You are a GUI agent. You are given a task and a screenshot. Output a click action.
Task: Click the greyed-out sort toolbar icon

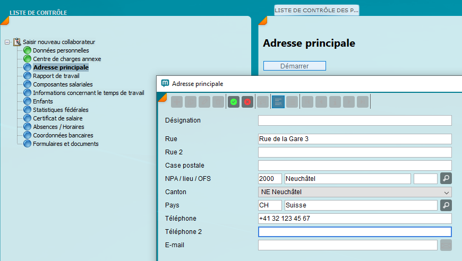[x=263, y=102]
